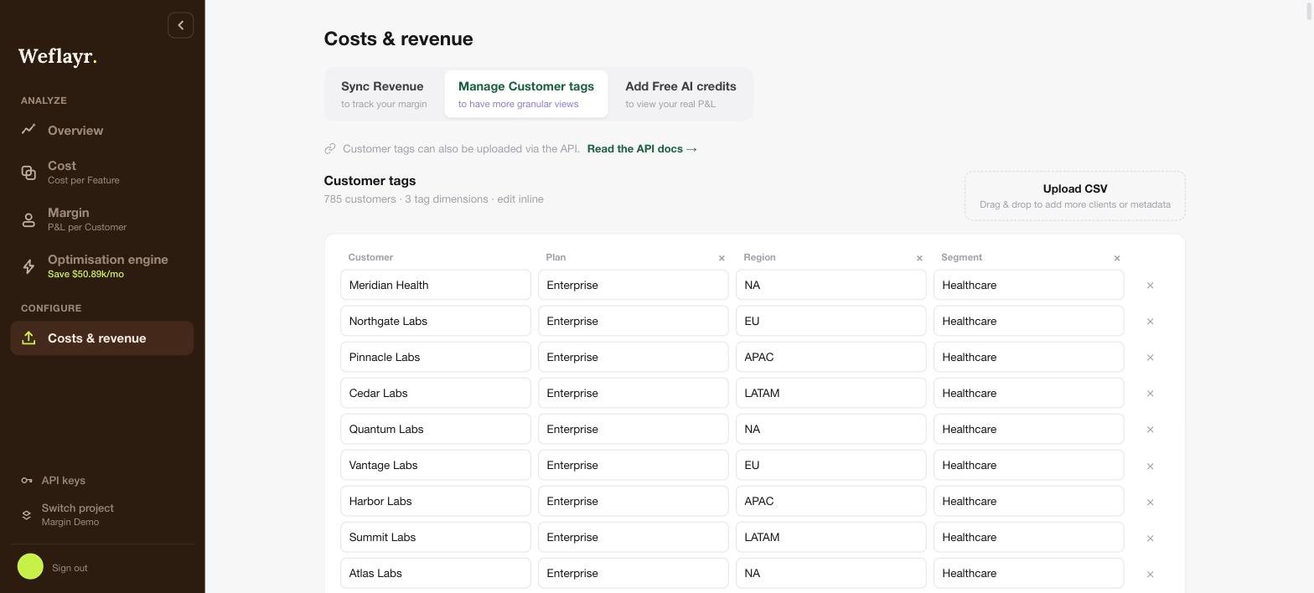Open Margin P&L per Customer

point(101,219)
